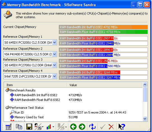The image size is (152, 132).
Task: Open Reference Chipset/Memory 4 dropdown arrow
Action: coord(55,76)
